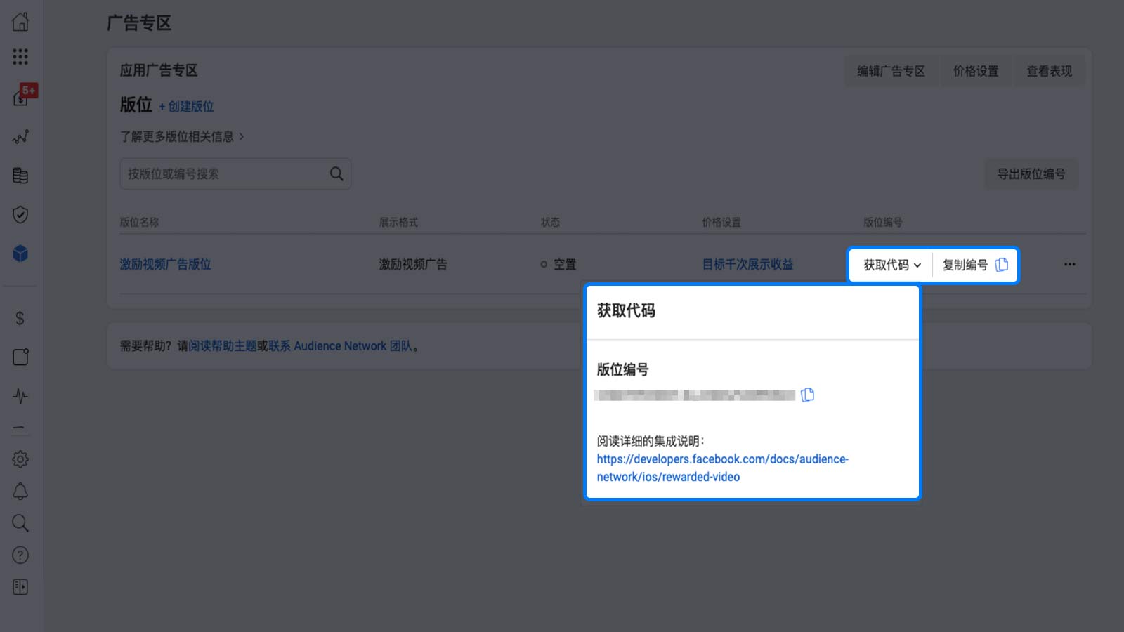Open the home icon in sidebar

point(20,22)
